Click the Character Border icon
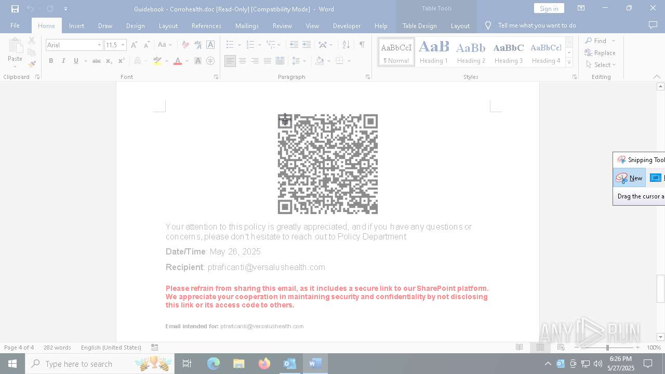This screenshot has width=665, height=374. pyautogui.click(x=210, y=45)
